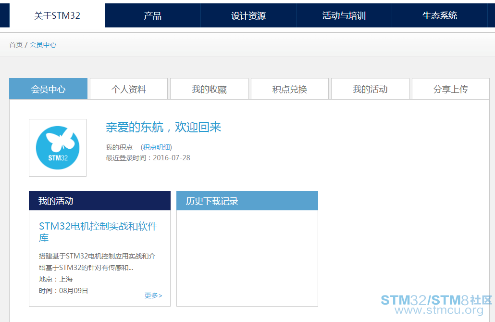The height and width of the screenshot is (322, 495).
Task: Go to 首页 in the breadcrumb
Action: click(x=16, y=45)
